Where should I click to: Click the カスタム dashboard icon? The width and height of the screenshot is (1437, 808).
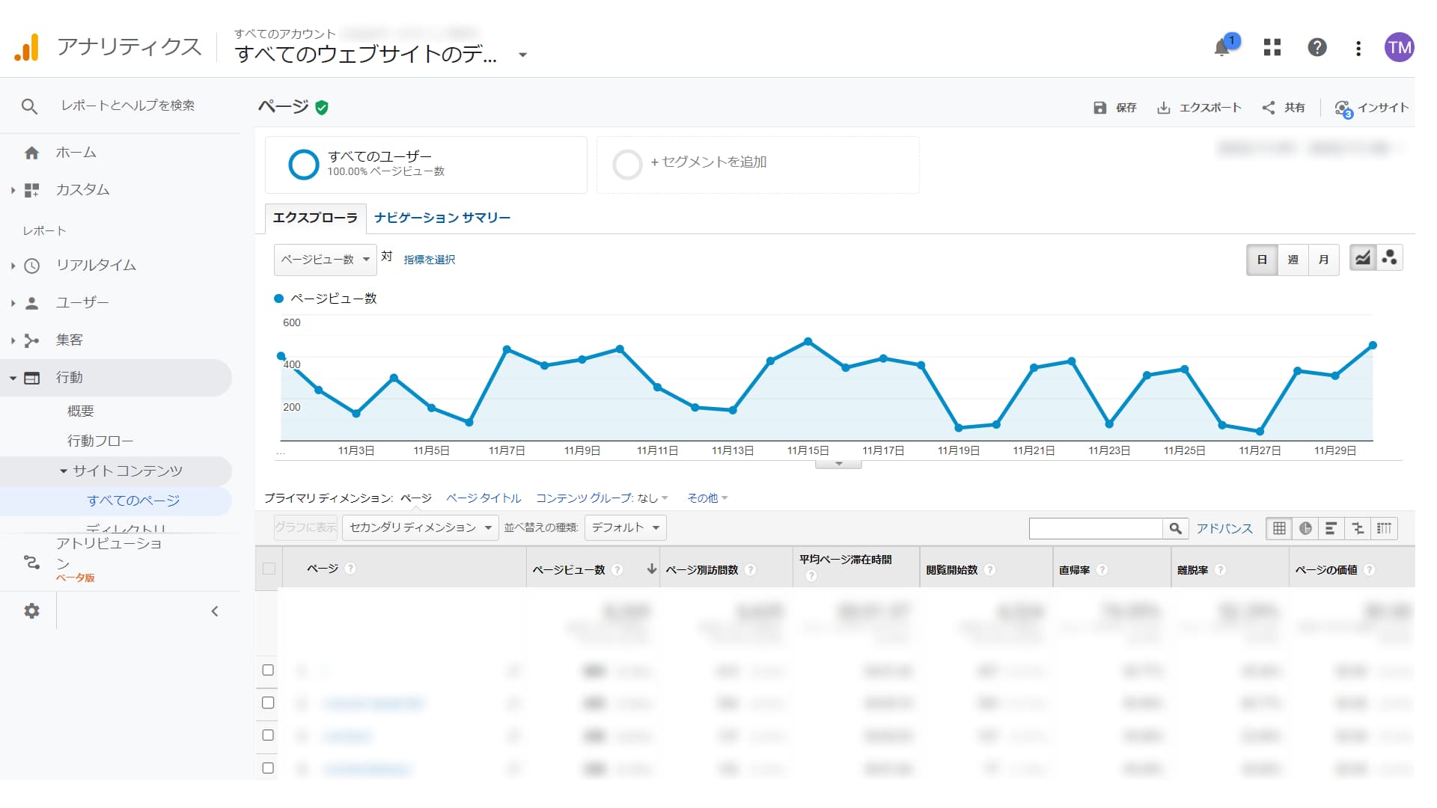[31, 190]
